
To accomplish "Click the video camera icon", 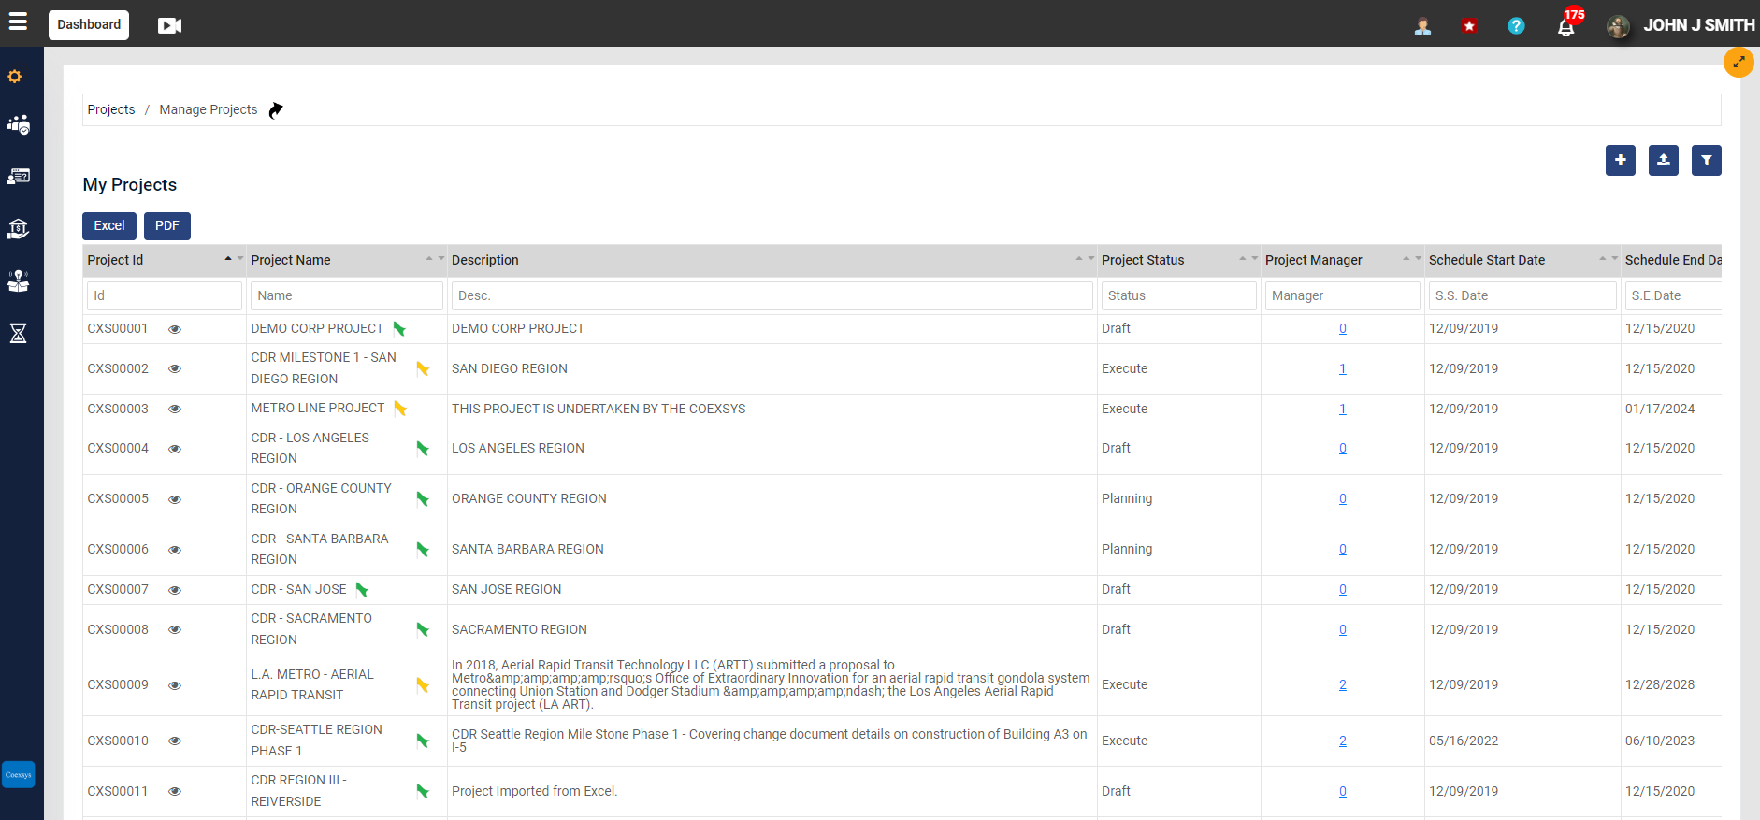I will coord(169,25).
